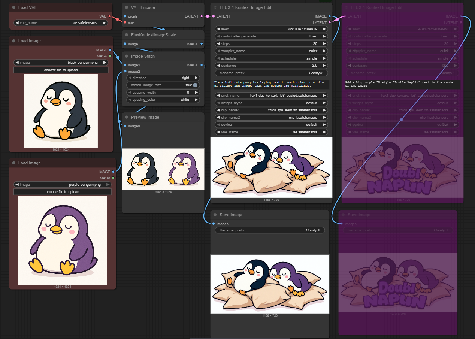Open the direction dropdown in Image Stitch

[163, 78]
